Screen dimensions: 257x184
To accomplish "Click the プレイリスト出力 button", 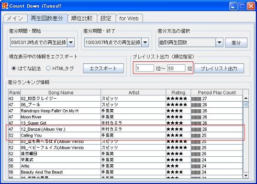I will tap(219, 69).
